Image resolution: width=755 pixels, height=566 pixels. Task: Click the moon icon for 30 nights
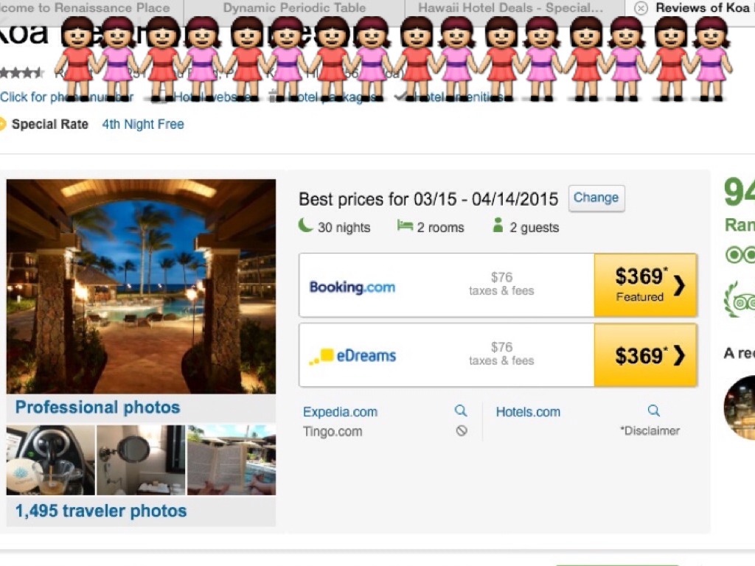[305, 226]
